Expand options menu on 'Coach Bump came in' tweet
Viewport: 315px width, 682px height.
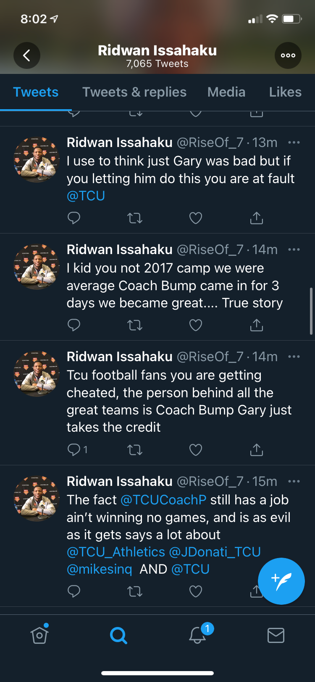(294, 250)
